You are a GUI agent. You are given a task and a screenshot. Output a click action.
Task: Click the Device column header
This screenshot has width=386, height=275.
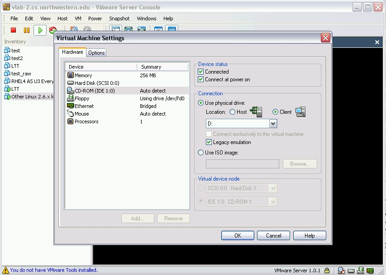pyautogui.click(x=101, y=66)
